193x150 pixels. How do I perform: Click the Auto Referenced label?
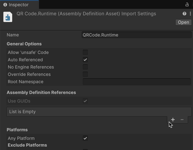pyautogui.click(x=25, y=60)
